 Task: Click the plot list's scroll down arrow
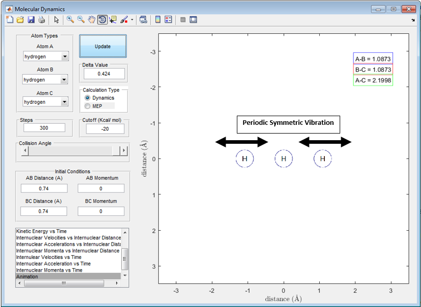(x=125, y=276)
